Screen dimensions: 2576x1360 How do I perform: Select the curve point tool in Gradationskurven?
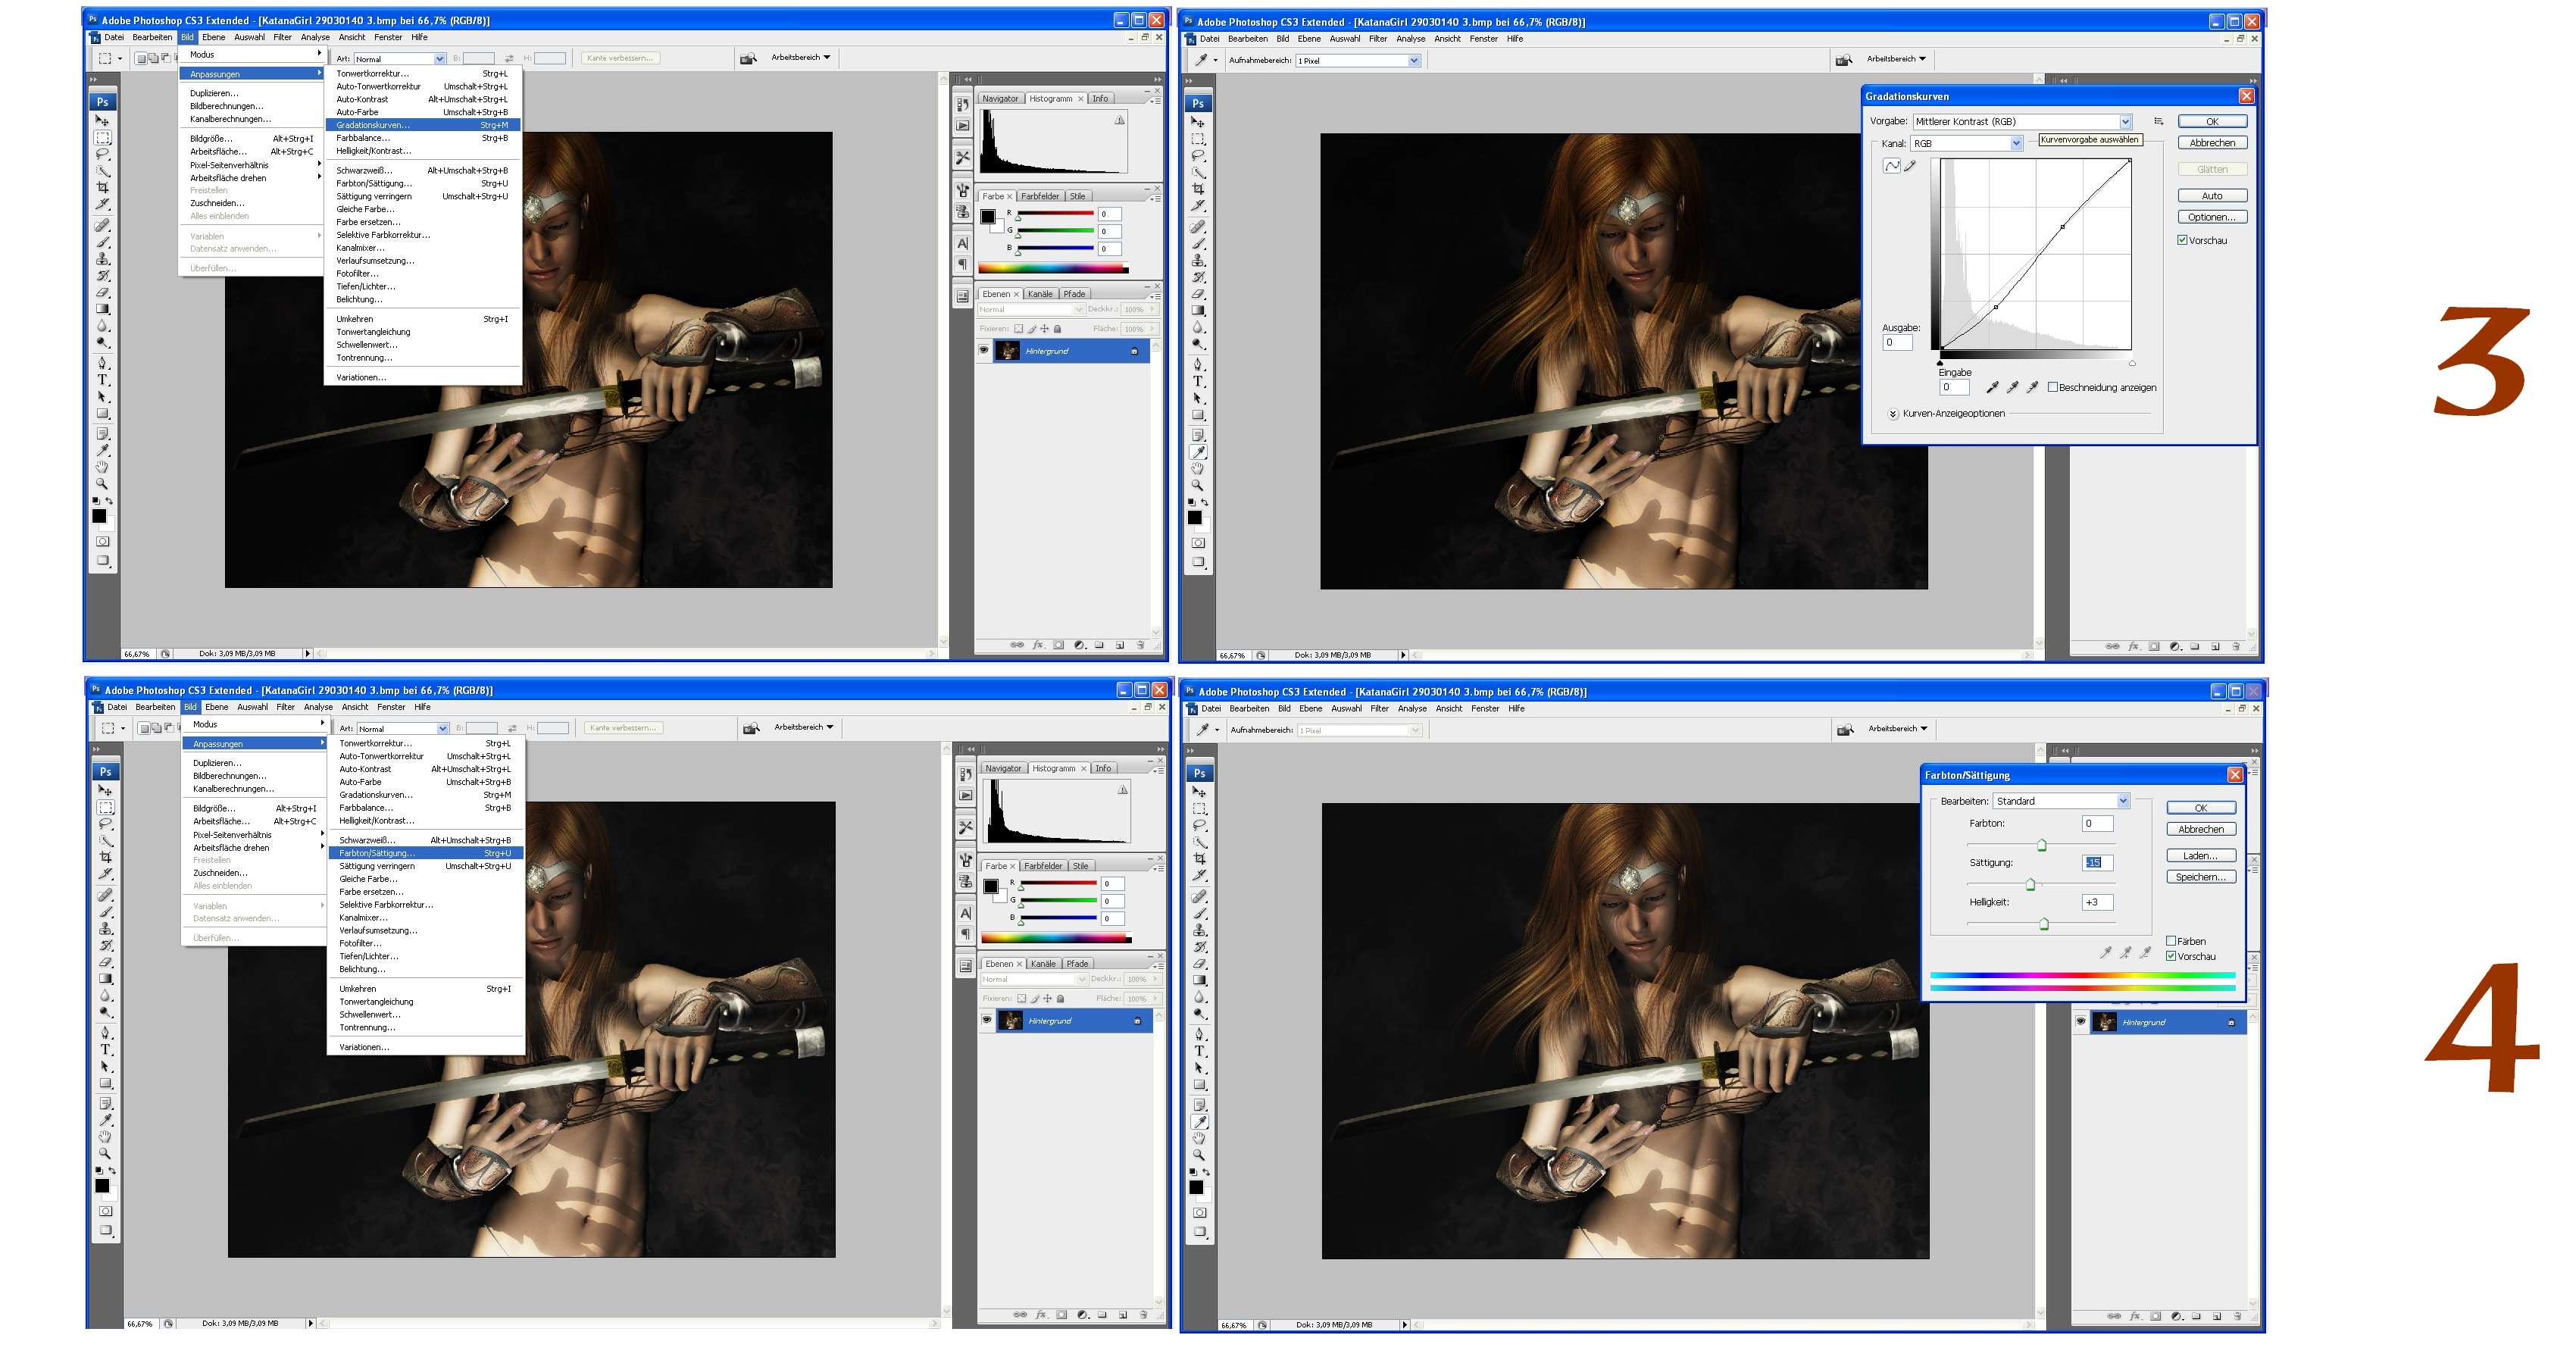(1891, 166)
